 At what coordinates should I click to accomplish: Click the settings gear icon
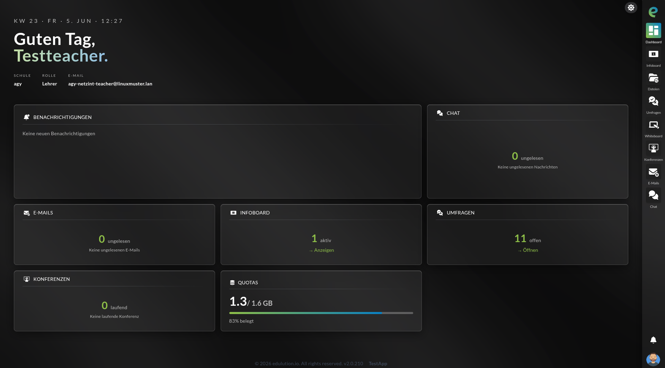(631, 8)
